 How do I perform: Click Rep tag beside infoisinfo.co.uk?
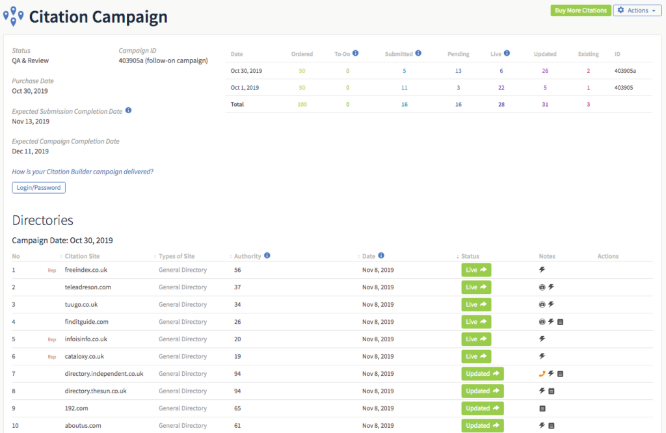[x=52, y=339]
